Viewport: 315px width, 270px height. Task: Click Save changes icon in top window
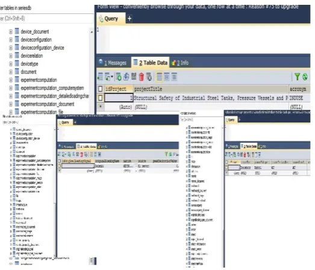click(x=134, y=77)
